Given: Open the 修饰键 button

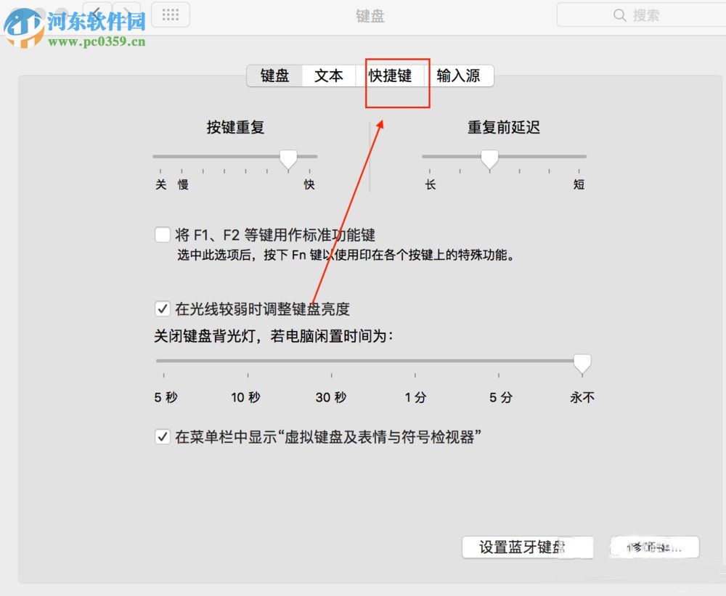Looking at the screenshot, I should (652, 547).
